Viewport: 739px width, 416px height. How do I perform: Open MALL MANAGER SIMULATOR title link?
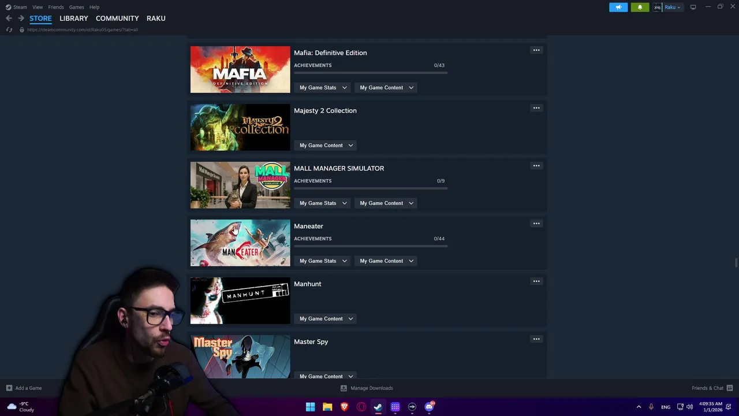(x=339, y=168)
